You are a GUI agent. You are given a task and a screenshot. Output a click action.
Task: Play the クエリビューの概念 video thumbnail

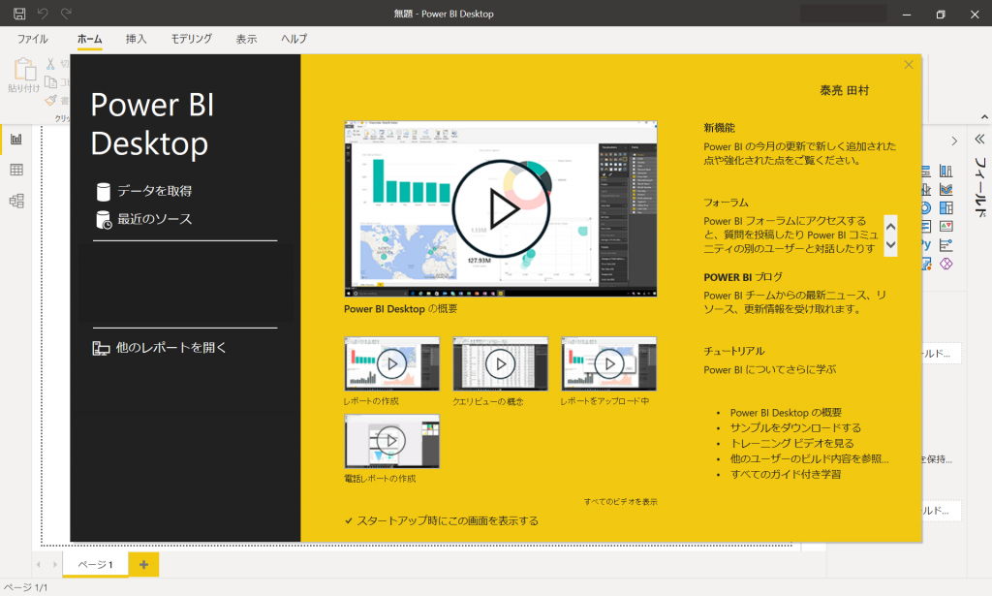501,363
